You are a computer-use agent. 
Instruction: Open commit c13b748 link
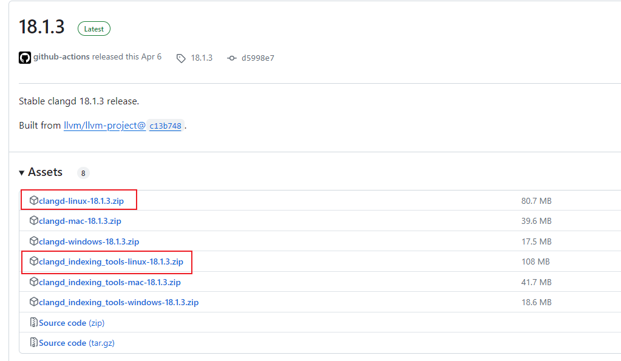[x=165, y=126]
